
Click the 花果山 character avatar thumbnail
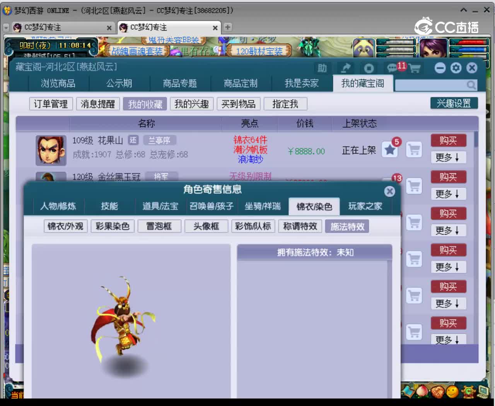pyautogui.click(x=51, y=150)
